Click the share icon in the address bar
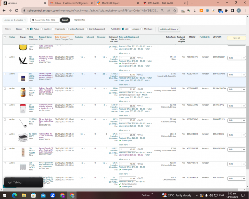The width and height of the screenshot is (249, 199). 168,10
